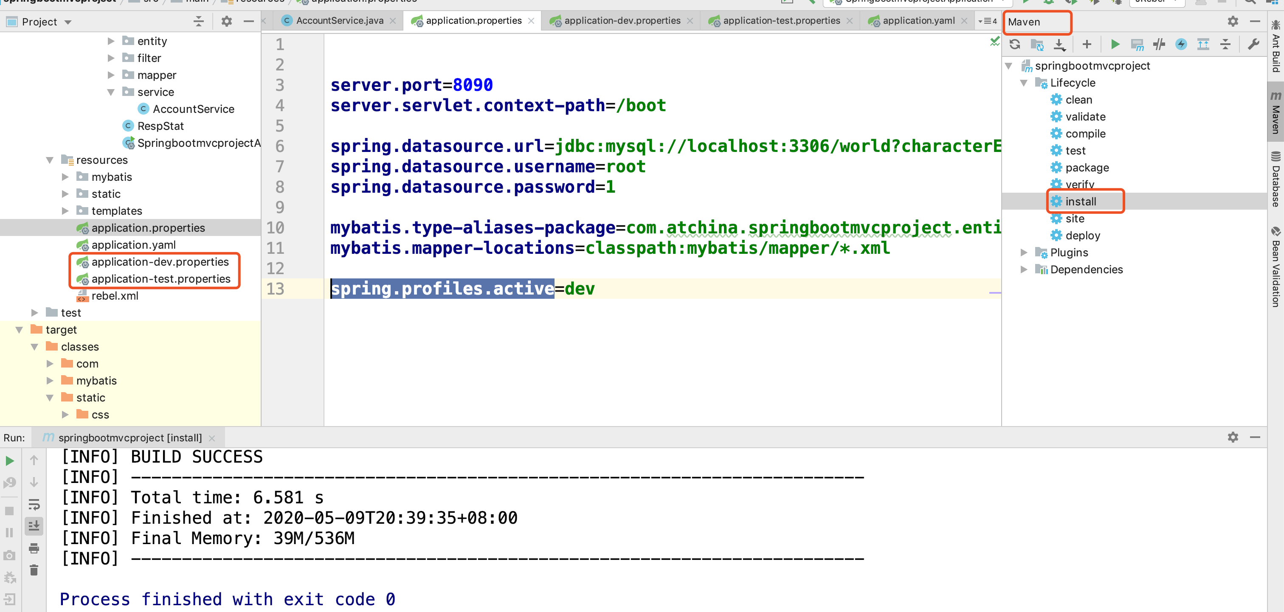Click add Maven project plus icon
This screenshot has height=612, width=1284.
click(1087, 45)
